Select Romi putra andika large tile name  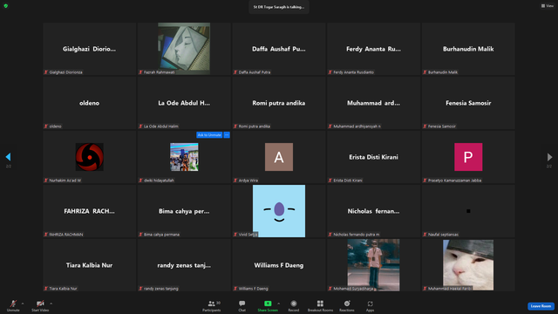pos(279,103)
